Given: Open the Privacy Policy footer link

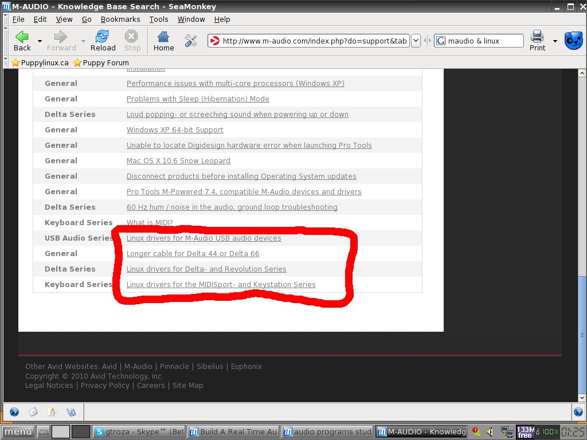Looking at the screenshot, I should tap(105, 386).
